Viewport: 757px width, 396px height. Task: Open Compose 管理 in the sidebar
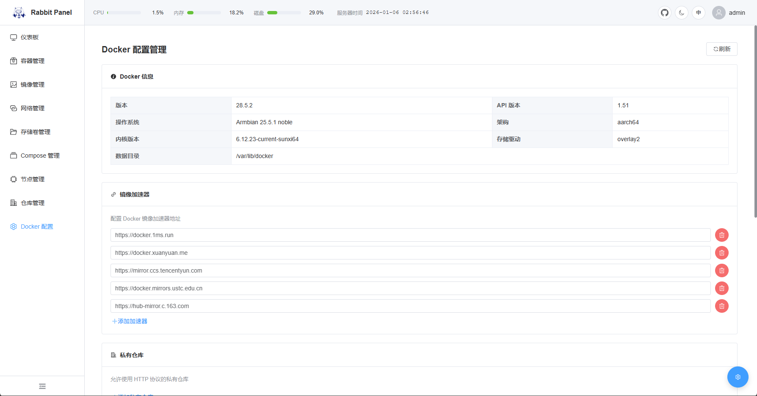42,156
